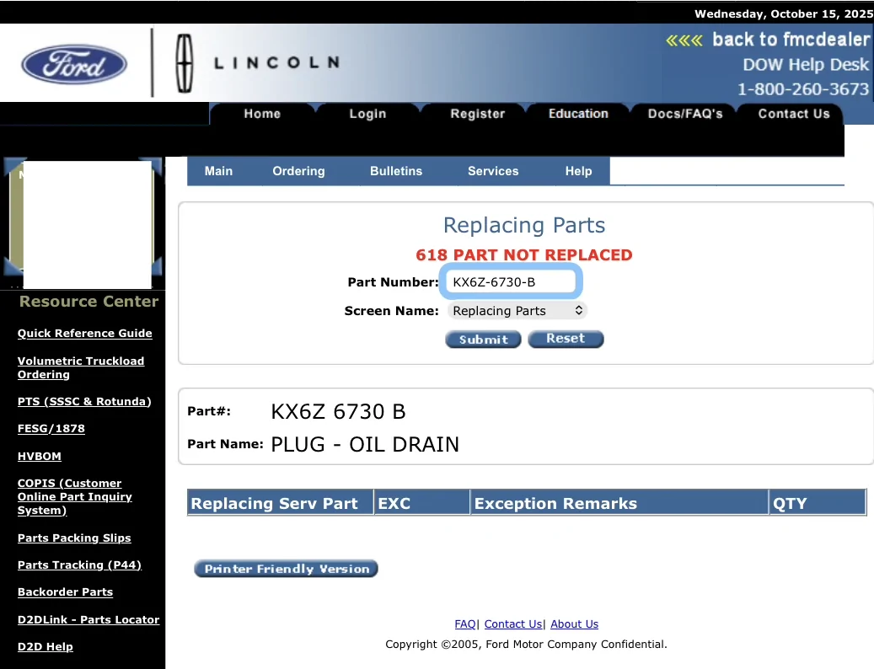The height and width of the screenshot is (669, 874).
Task: Click the Ford oval logo
Action: pyautogui.click(x=74, y=64)
